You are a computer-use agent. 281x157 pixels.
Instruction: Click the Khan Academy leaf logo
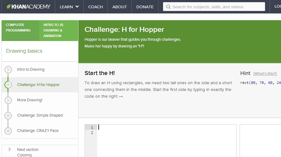(x=8, y=7)
